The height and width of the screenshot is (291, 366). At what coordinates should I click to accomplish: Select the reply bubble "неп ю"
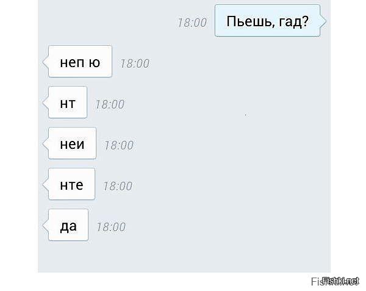pyautogui.click(x=80, y=62)
